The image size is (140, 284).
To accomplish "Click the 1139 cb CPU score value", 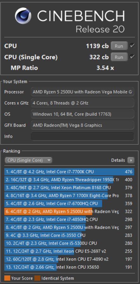I will coord(97,46).
